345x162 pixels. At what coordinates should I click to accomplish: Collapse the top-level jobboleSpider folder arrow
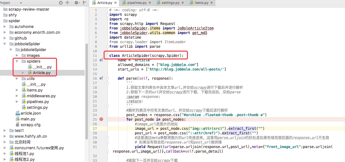(5, 44)
